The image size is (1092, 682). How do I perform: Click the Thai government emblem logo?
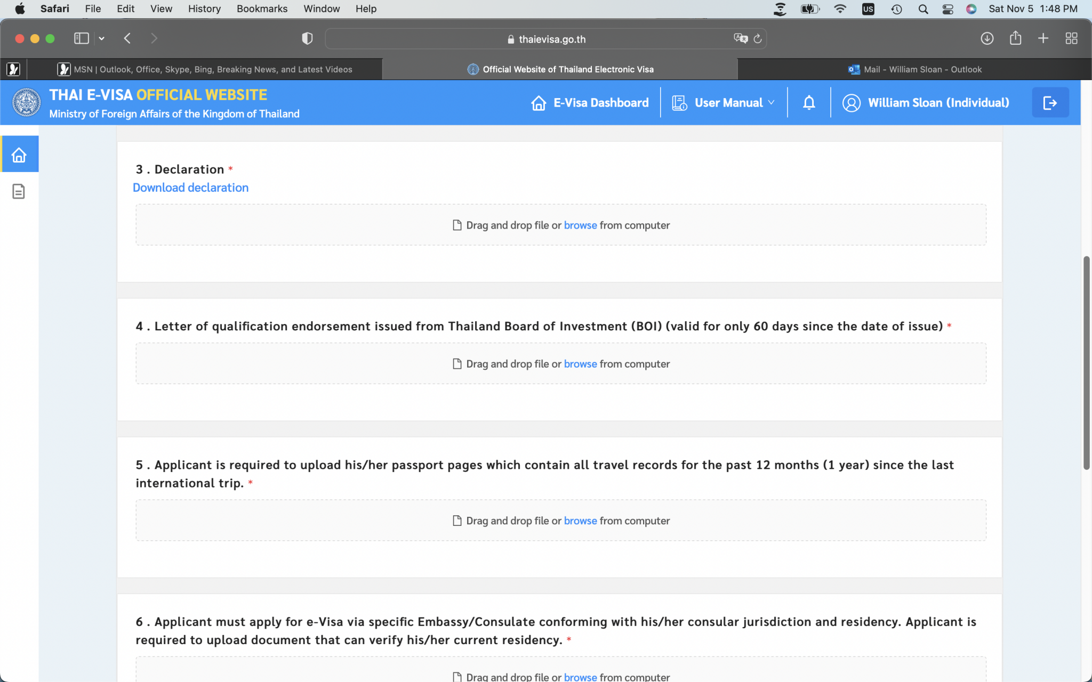26,102
